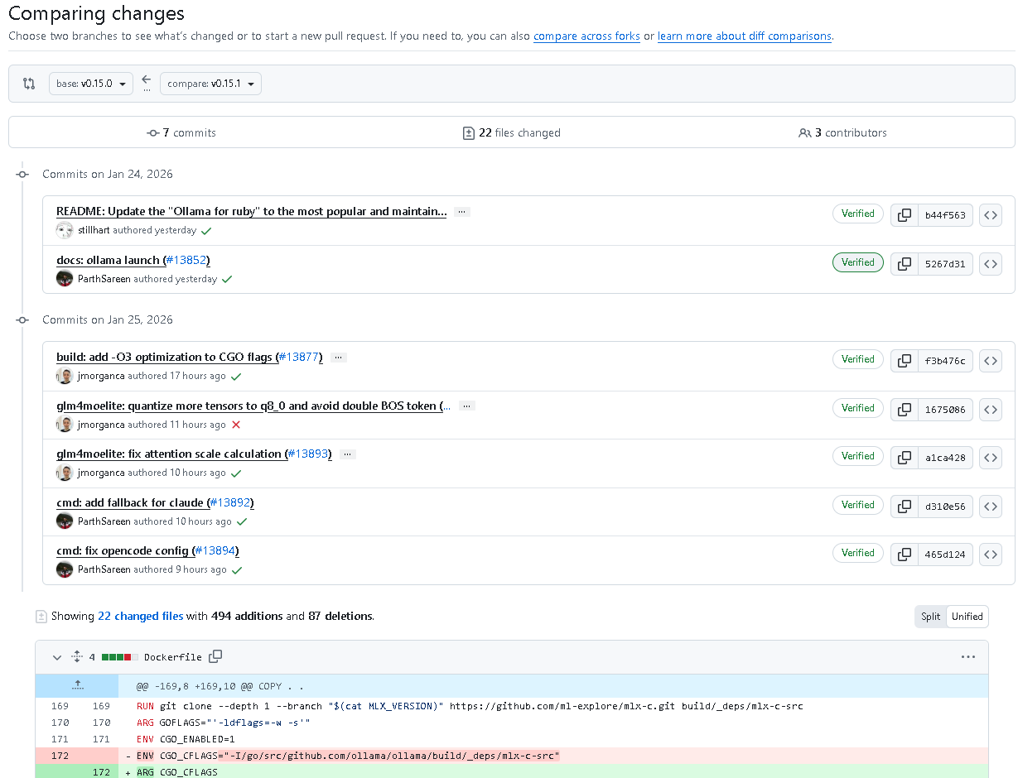Open compare across forks link
1018x778 pixels.
coord(586,36)
